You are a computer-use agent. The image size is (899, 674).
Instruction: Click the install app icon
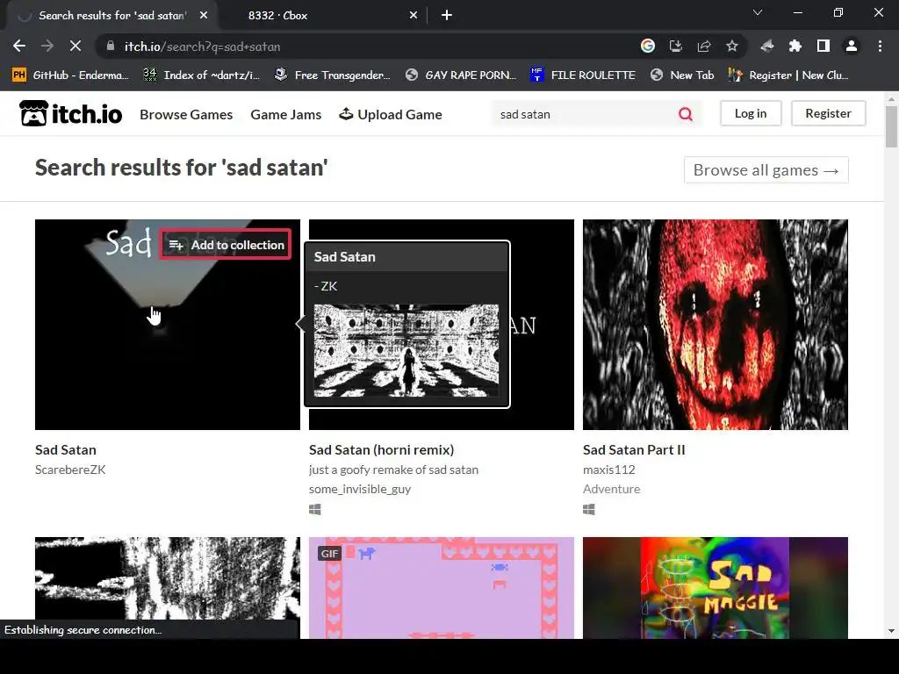[676, 47]
